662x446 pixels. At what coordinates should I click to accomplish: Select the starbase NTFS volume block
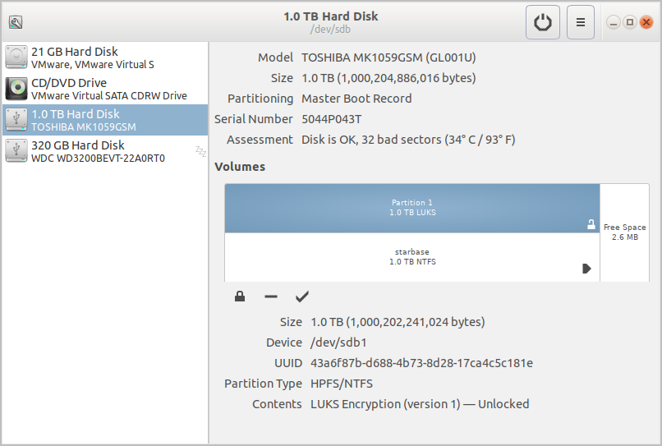coord(411,256)
